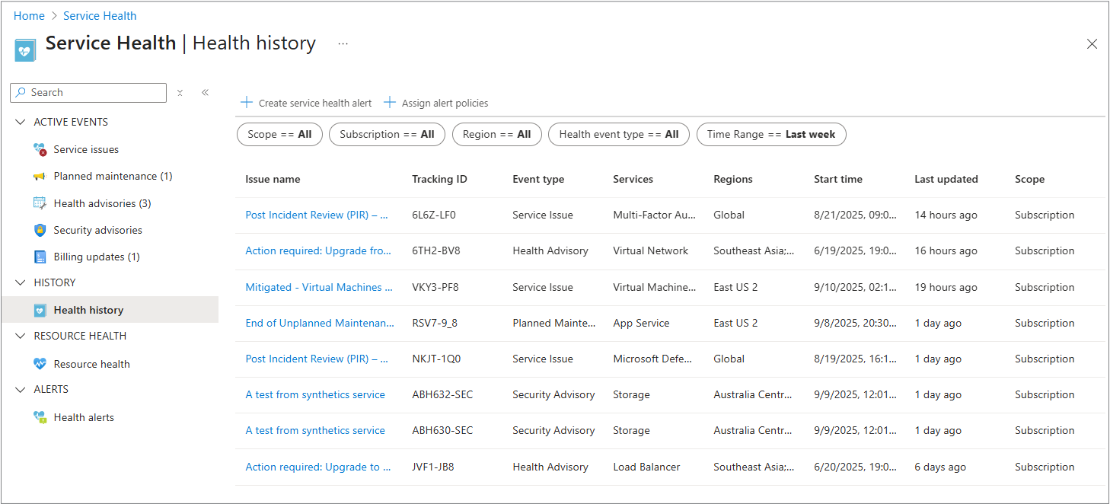Screen dimensions: 1110x504
Task: Click the Billing updates icon
Action: click(x=40, y=257)
